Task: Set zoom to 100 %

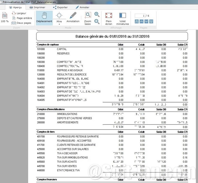Action: pyautogui.click(x=5, y=18)
